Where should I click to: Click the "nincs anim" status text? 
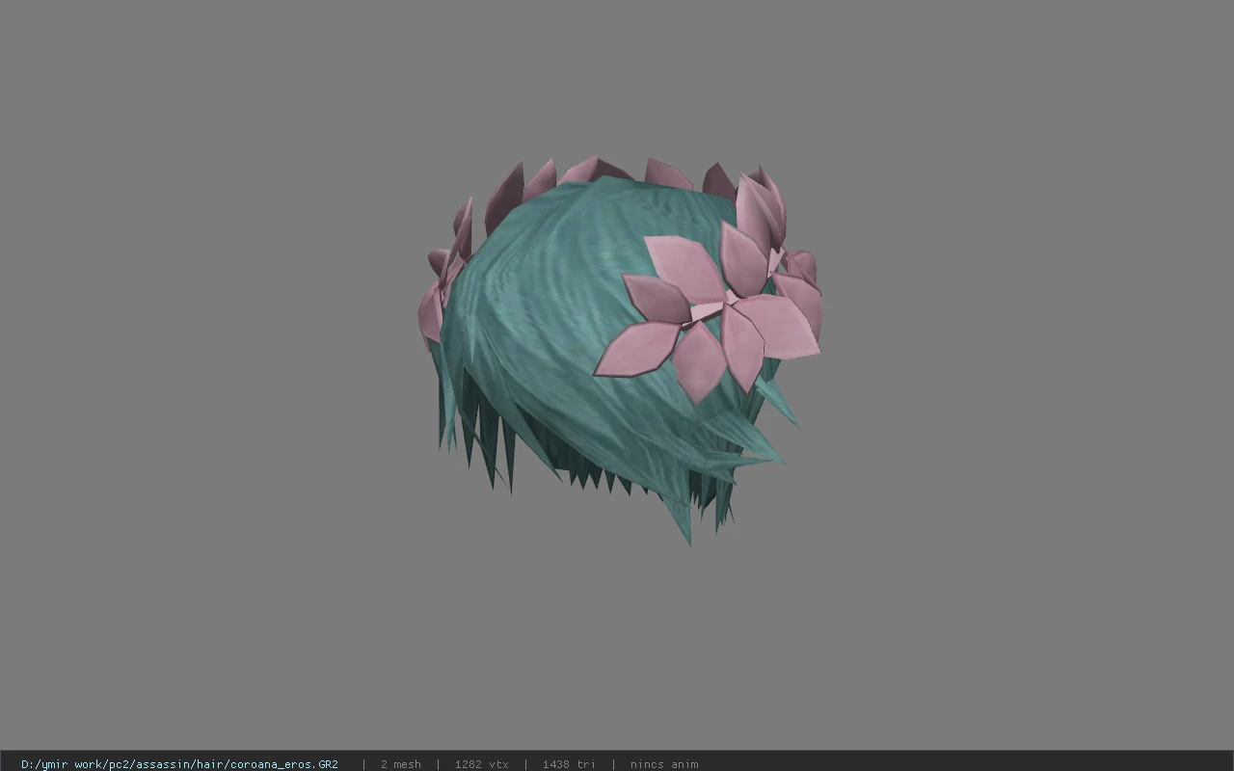tap(664, 764)
